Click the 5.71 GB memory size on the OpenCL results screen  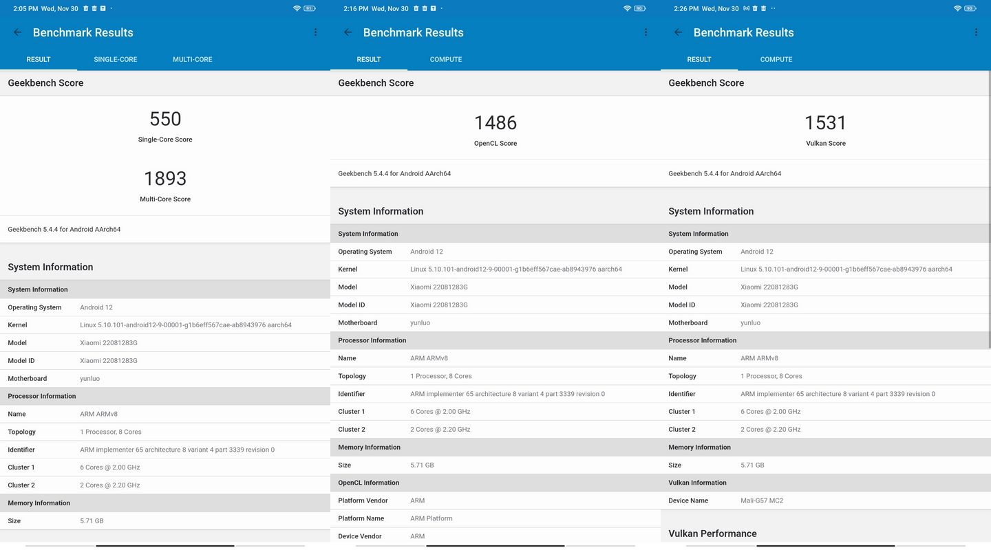(x=422, y=465)
